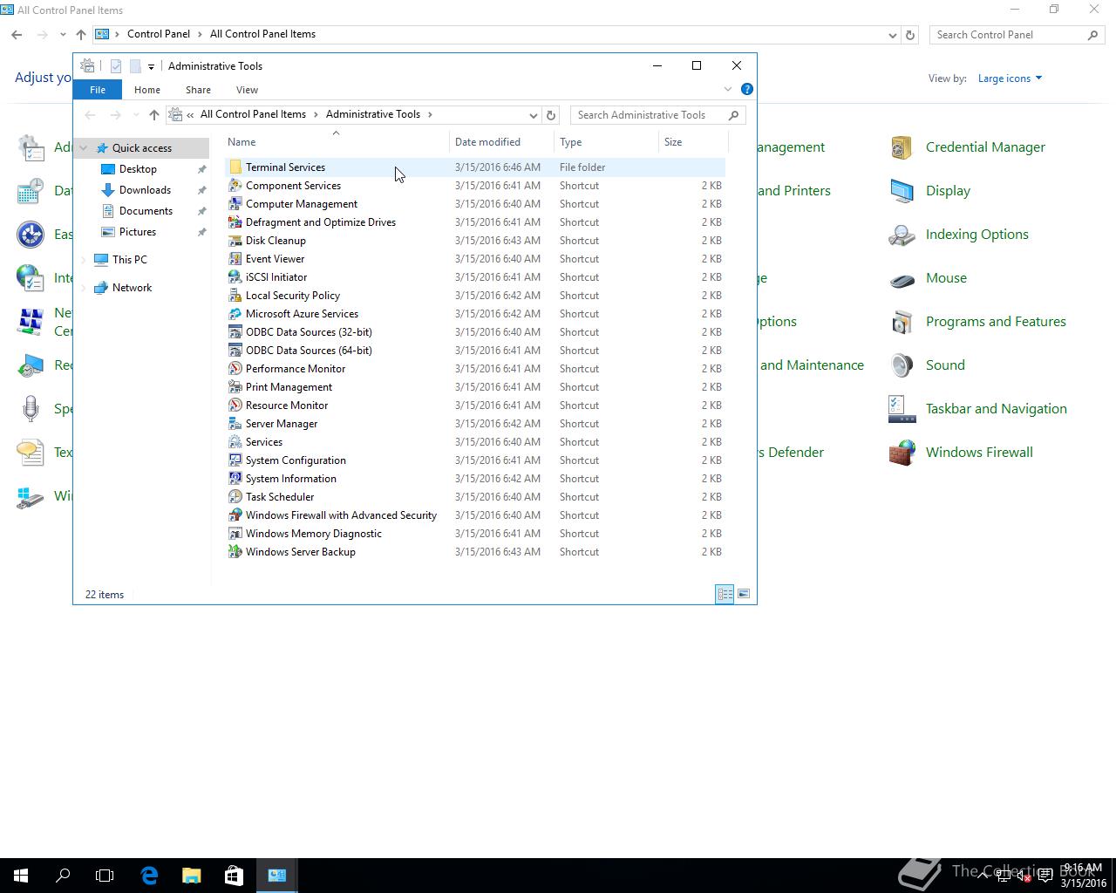Image resolution: width=1116 pixels, height=893 pixels.
Task: Open recent locations dropdown in Control Panel
Action: pos(63,35)
